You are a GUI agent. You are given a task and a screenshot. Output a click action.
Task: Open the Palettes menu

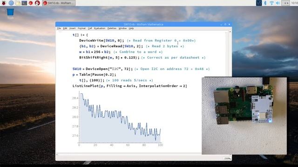click(112, 28)
